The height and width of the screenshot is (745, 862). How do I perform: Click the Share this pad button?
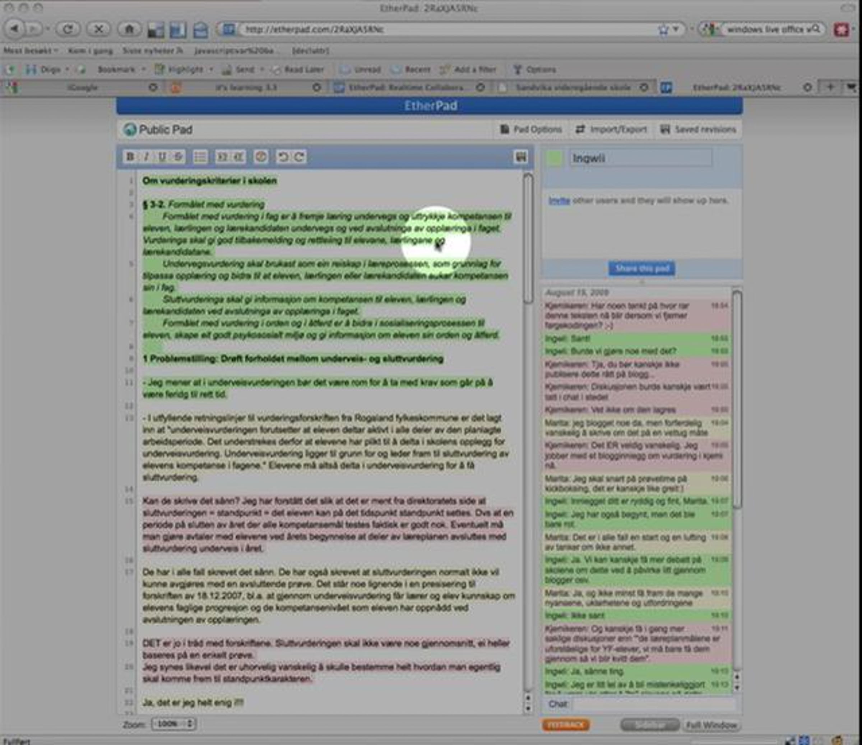pos(642,268)
